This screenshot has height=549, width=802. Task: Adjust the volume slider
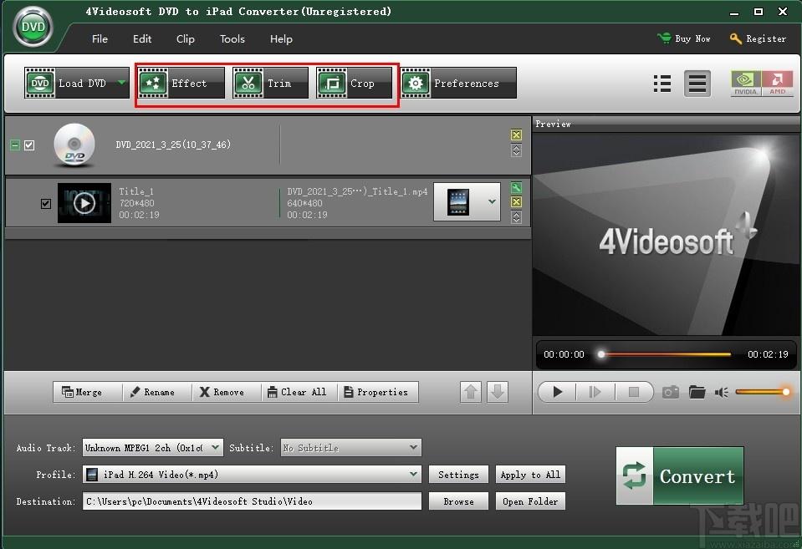763,392
